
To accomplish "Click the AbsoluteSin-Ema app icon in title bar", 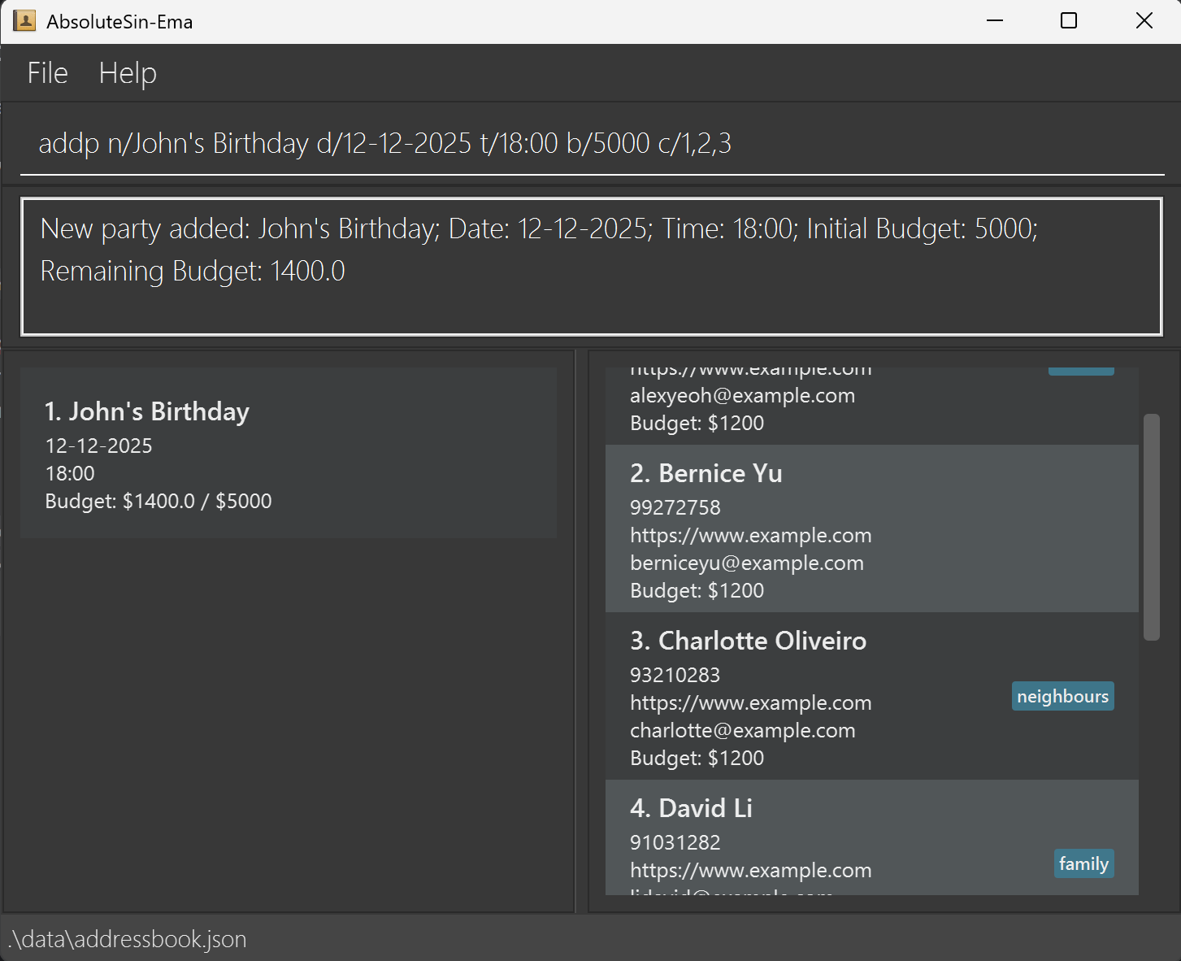I will (x=24, y=21).
